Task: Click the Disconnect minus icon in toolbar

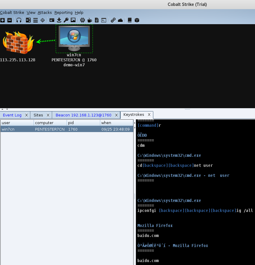Action: pos(10,20)
